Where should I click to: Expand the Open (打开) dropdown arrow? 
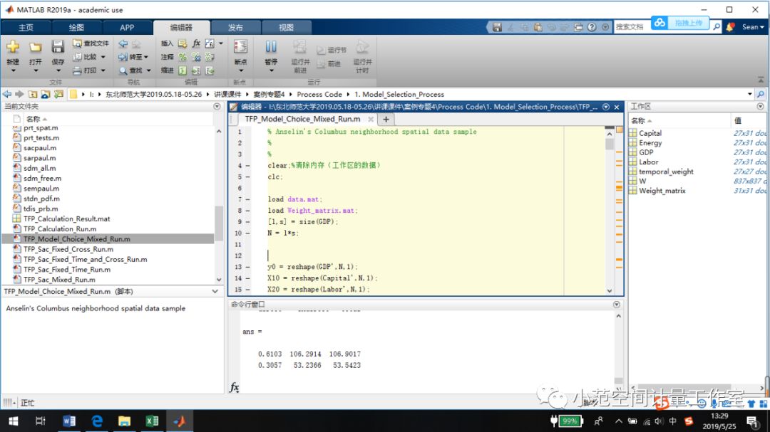click(x=36, y=70)
